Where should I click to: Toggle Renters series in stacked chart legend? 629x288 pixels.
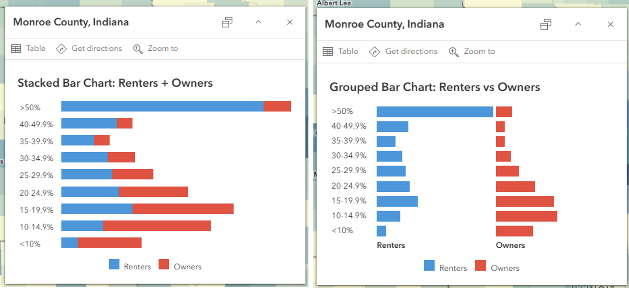click(x=114, y=264)
